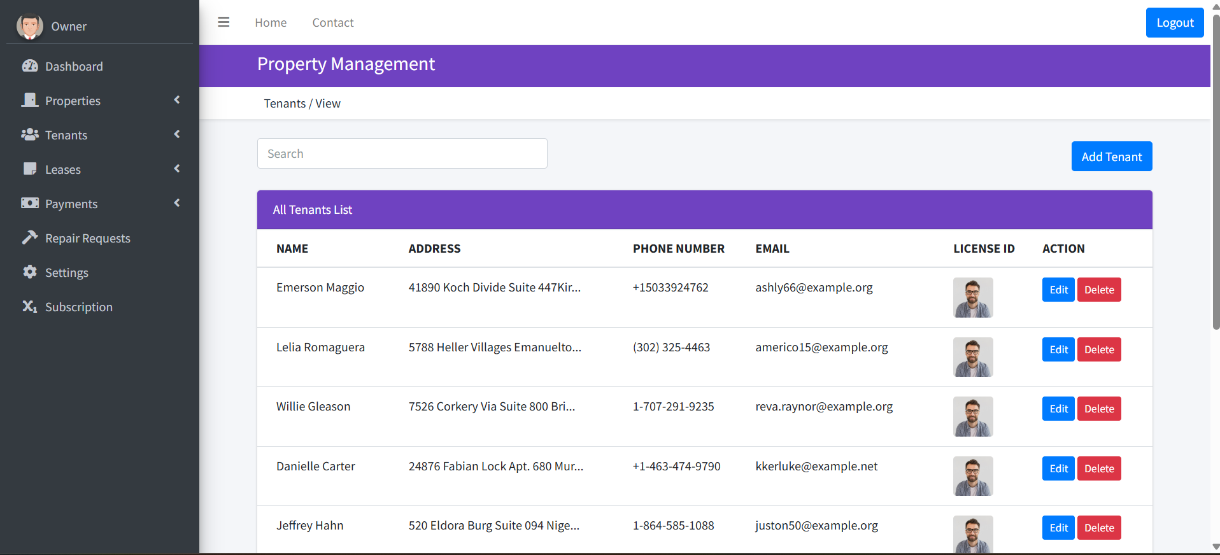Open Repair Requests via hammer icon
The image size is (1220, 555).
[30, 238]
